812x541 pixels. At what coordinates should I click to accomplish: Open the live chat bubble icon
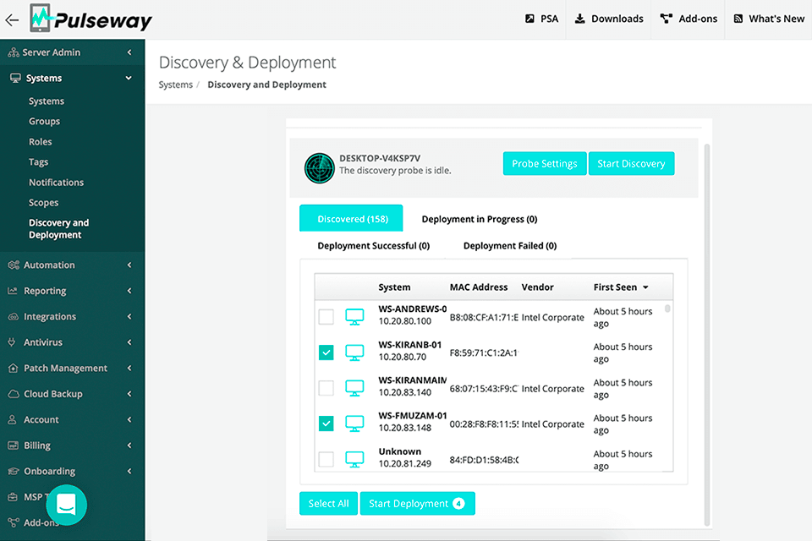click(x=67, y=505)
